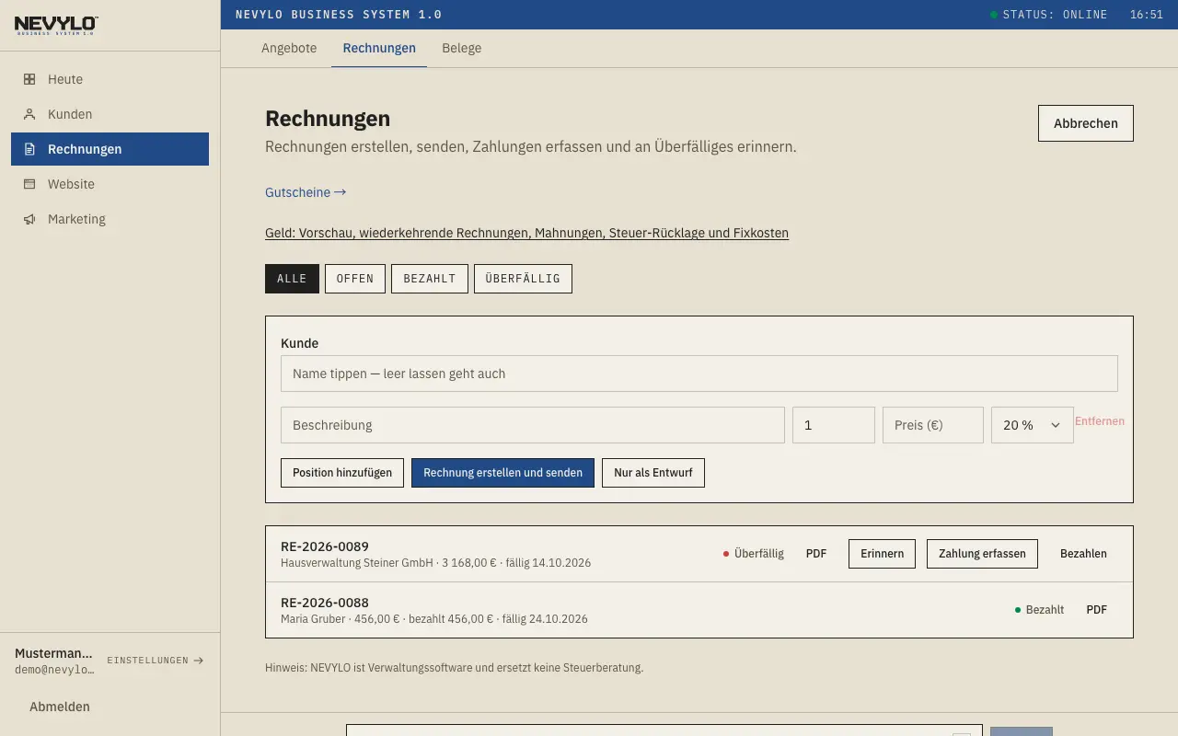1178x736 pixels.
Task: Click the Abbrechen button
Action: pyautogui.click(x=1086, y=123)
